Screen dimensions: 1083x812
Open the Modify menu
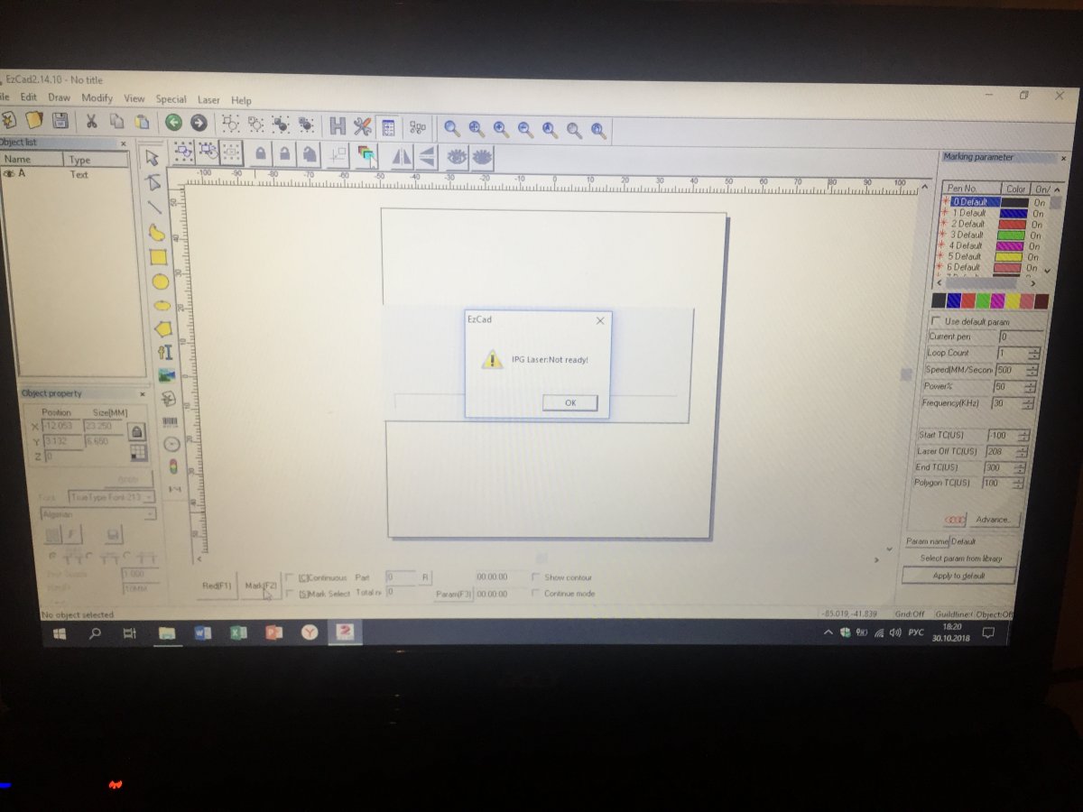coord(97,98)
